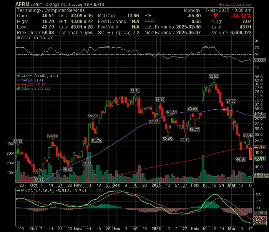Click the 40.63 low price label
The width and height of the screenshot is (269, 232).
68,170
